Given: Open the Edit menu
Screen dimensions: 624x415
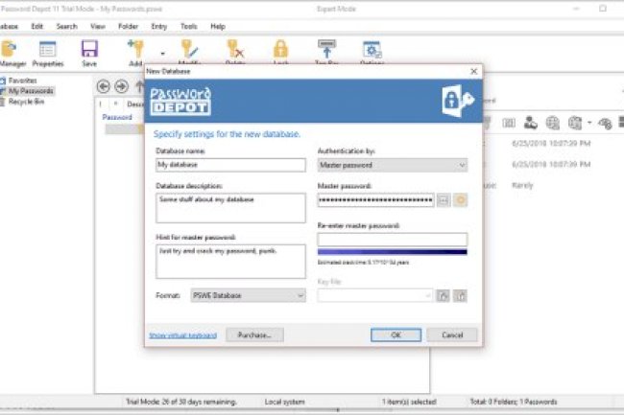Looking at the screenshot, I should (x=37, y=27).
